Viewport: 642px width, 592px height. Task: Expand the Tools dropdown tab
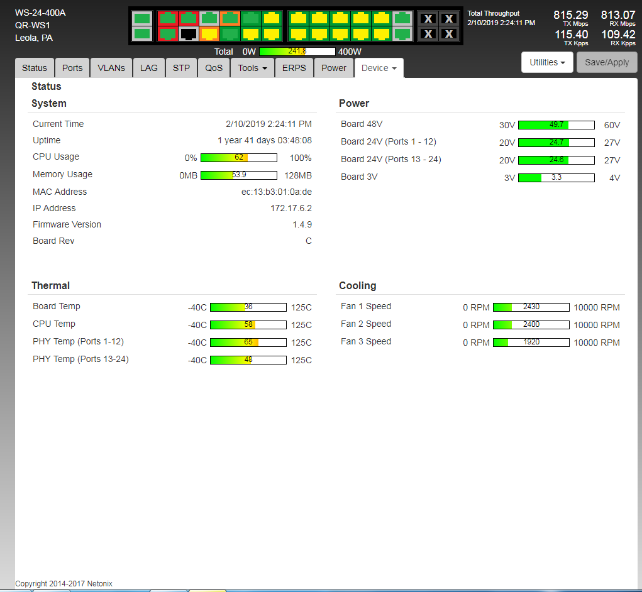[x=252, y=68]
